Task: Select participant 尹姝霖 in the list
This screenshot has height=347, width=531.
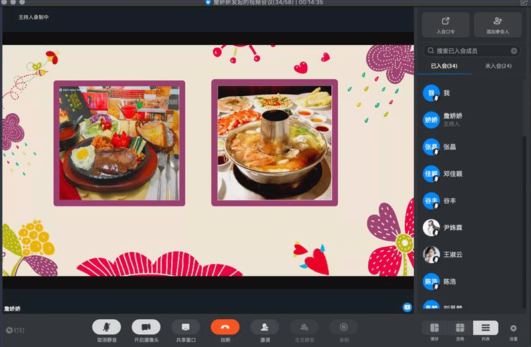Action: pos(455,228)
